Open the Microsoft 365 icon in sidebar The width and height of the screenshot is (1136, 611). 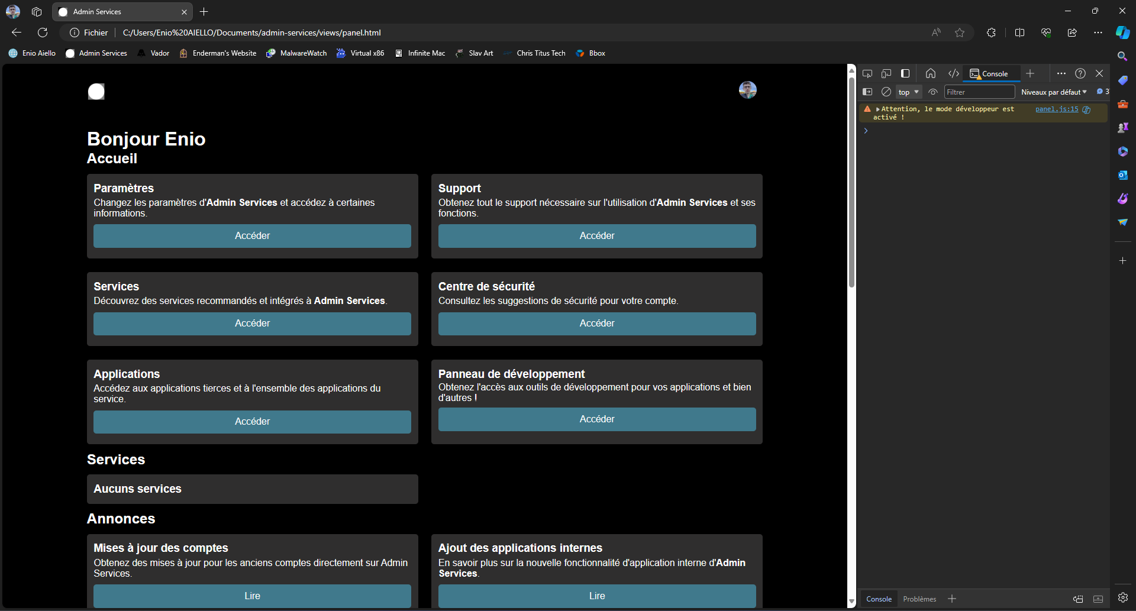1122,151
